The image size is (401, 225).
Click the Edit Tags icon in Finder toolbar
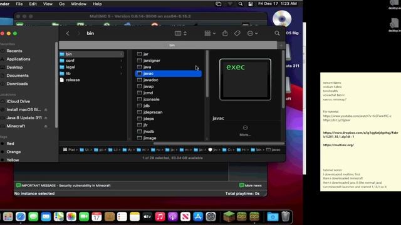[237, 33]
